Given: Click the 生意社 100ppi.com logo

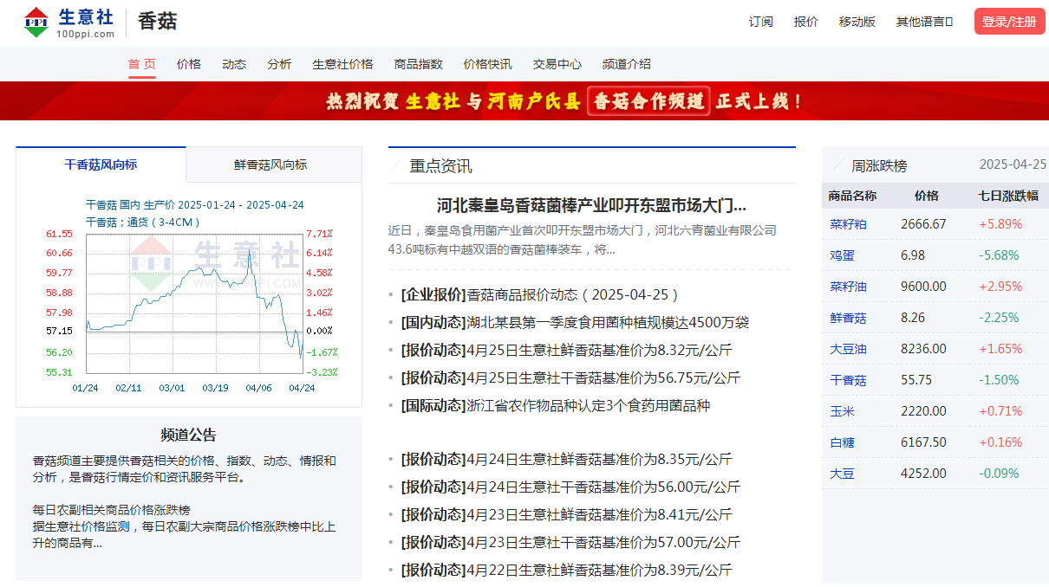Looking at the screenshot, I should click(x=68, y=22).
